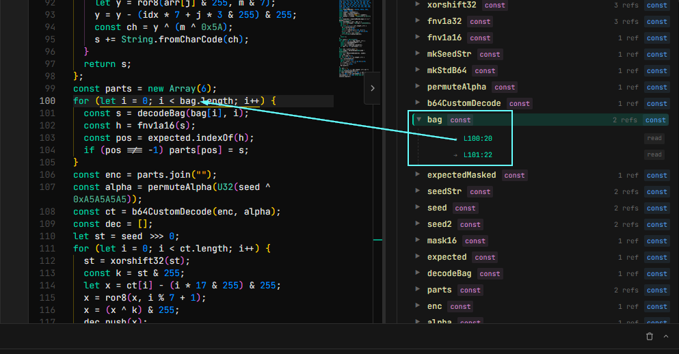Select the expected symbol name
The width and height of the screenshot is (679, 354).
tap(447, 257)
